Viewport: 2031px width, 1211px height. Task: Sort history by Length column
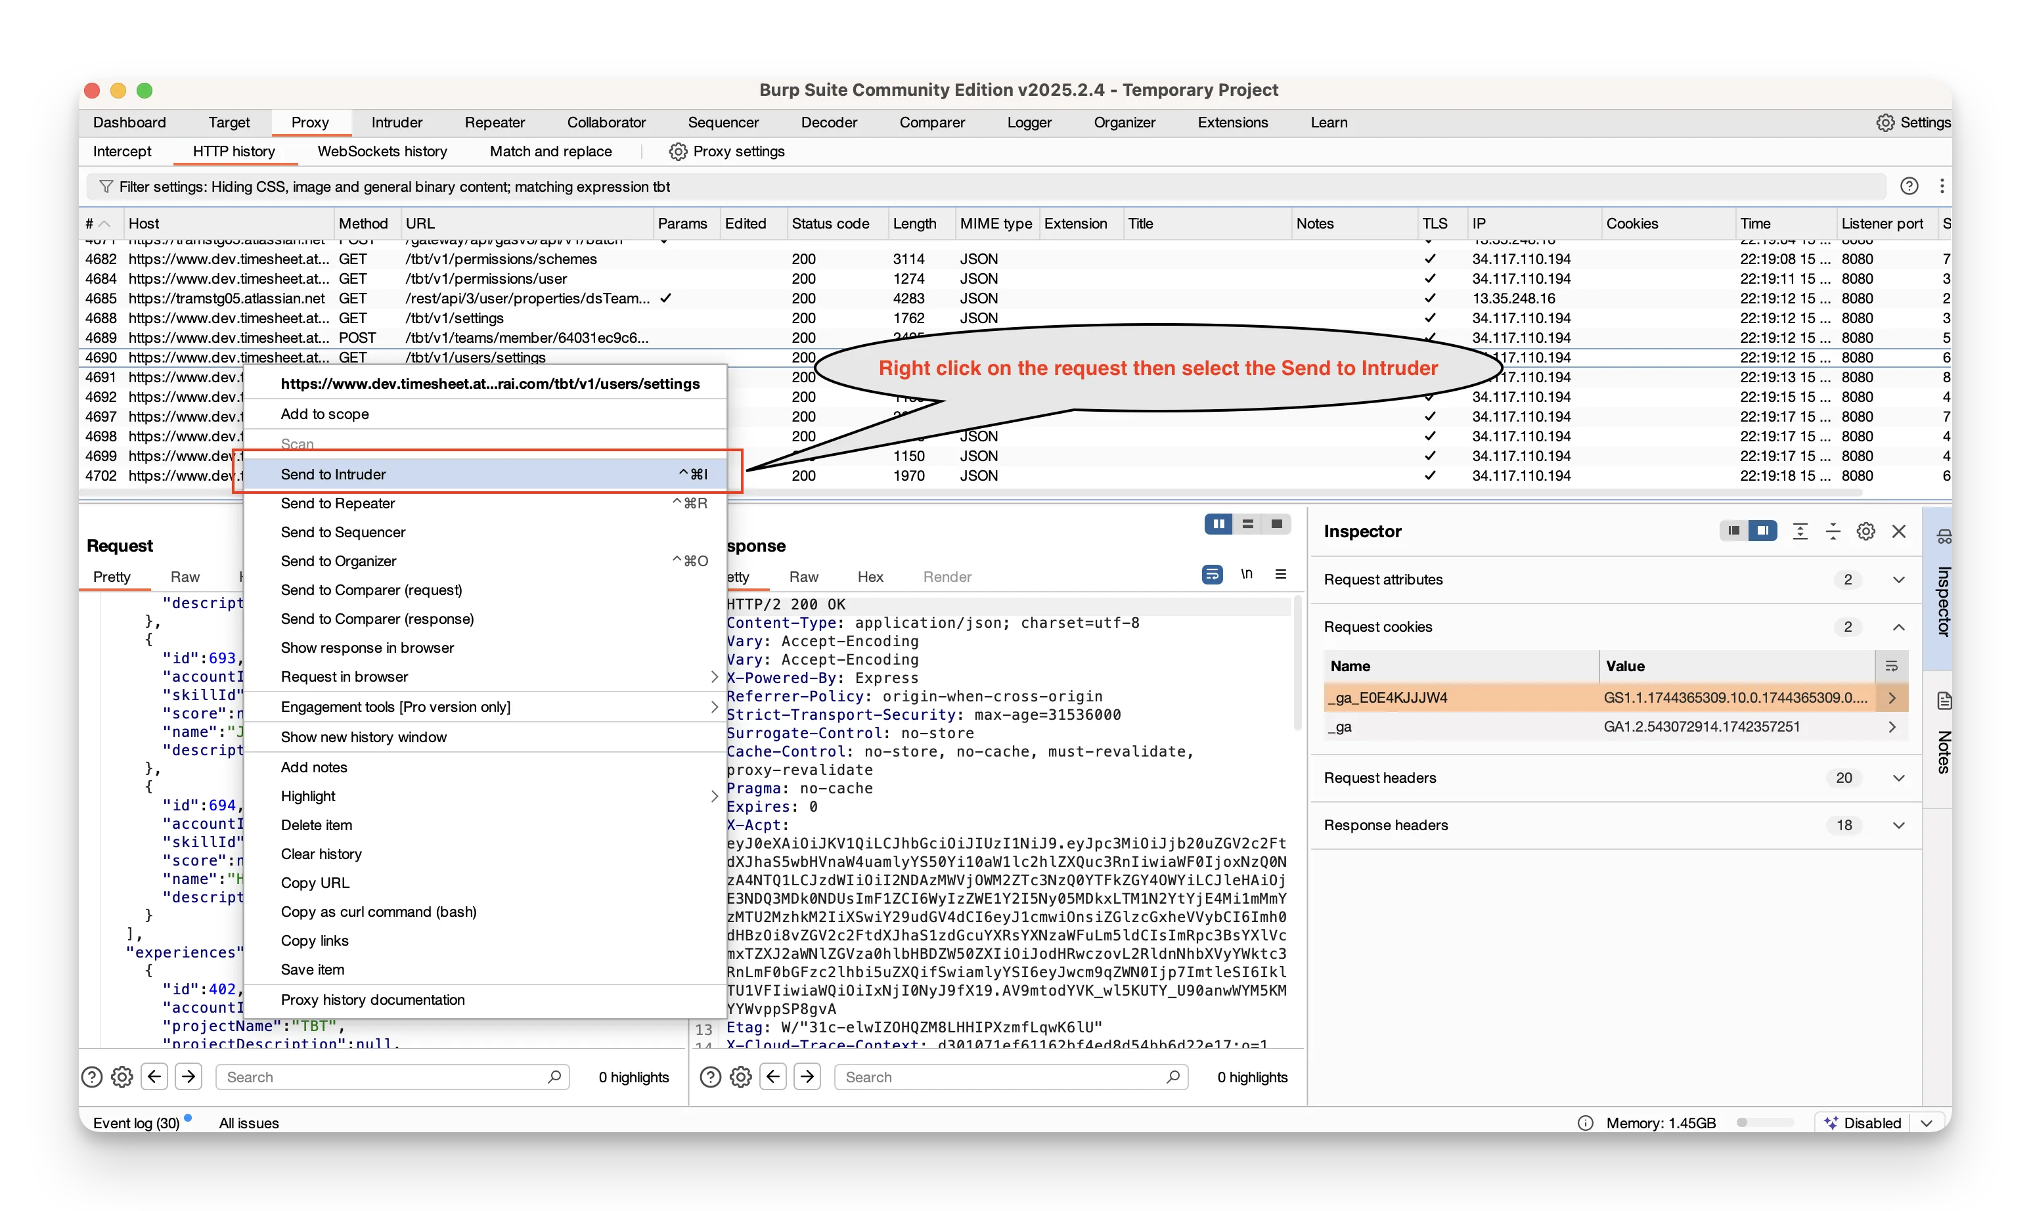click(914, 223)
